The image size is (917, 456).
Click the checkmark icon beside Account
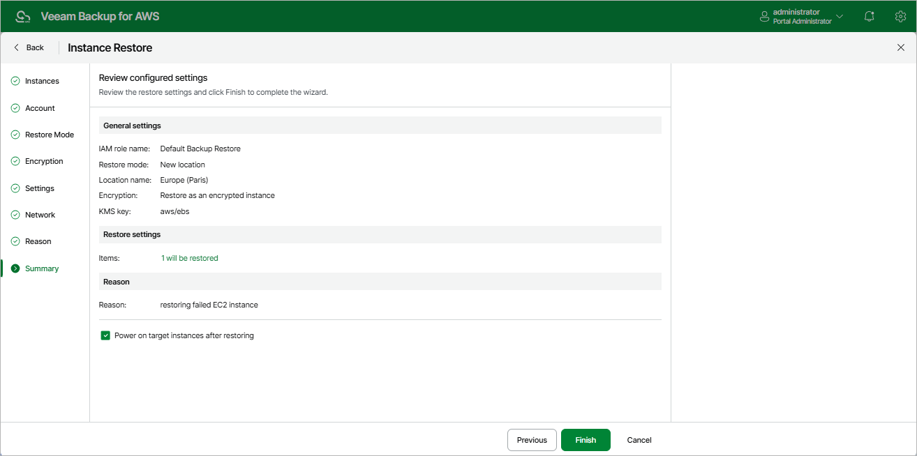click(x=15, y=108)
